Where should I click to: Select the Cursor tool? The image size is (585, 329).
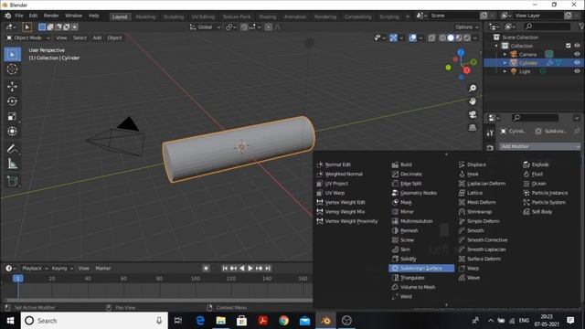pyautogui.click(x=12, y=69)
